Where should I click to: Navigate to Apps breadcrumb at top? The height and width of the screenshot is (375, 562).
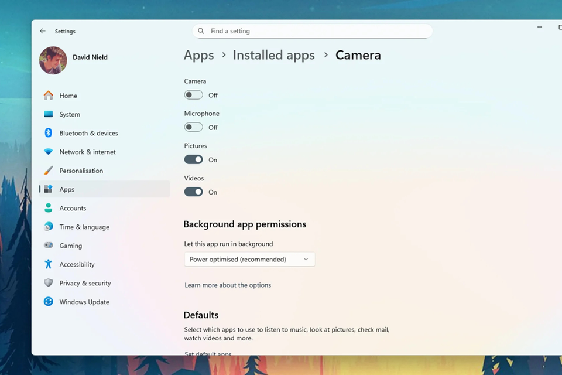[198, 55]
